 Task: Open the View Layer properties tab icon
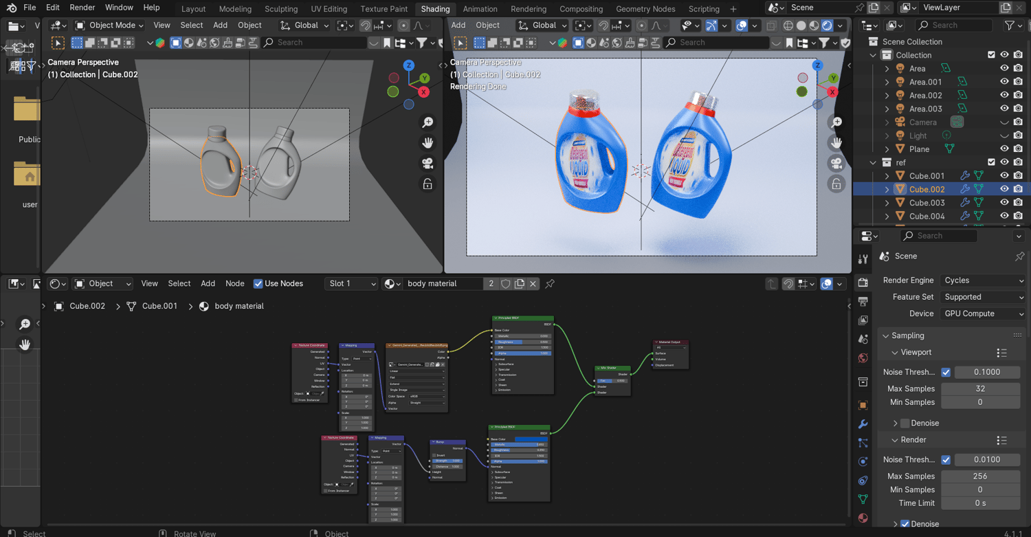(863, 320)
